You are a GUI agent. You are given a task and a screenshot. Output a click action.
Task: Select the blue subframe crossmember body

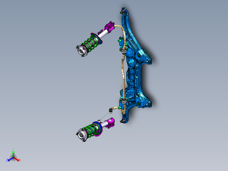135,76
